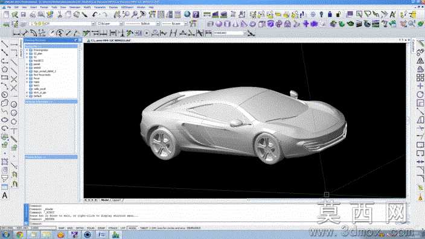Redo using the toolbar arrow

pos(104,14)
